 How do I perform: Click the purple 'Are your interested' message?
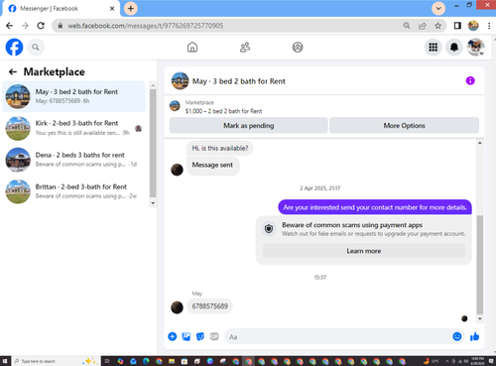(x=375, y=207)
